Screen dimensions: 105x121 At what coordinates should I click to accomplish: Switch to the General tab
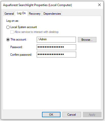(9, 14)
